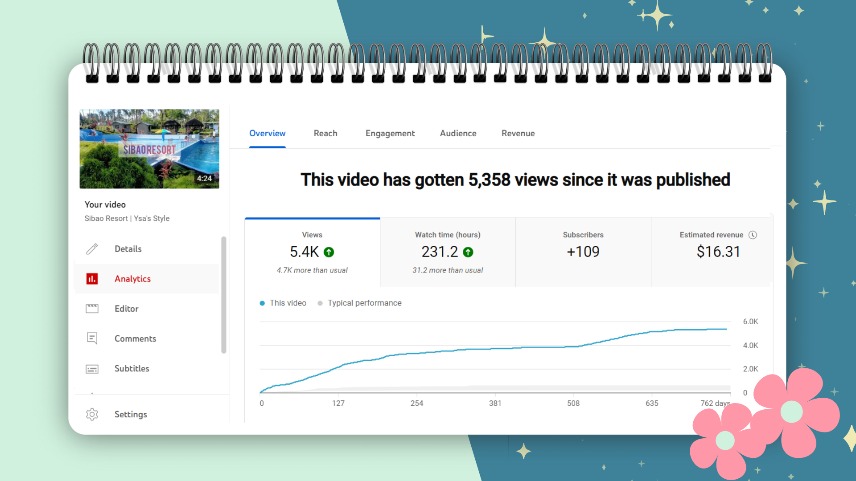Click the Sibao Resort video thumbnail
The height and width of the screenshot is (481, 856).
(x=149, y=149)
